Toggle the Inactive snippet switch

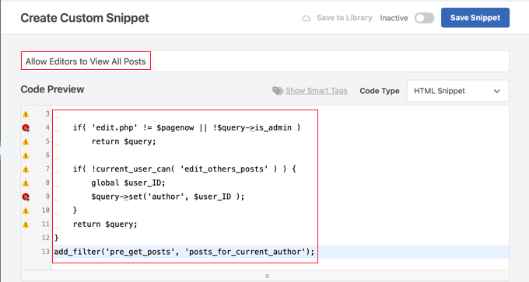[x=425, y=18]
